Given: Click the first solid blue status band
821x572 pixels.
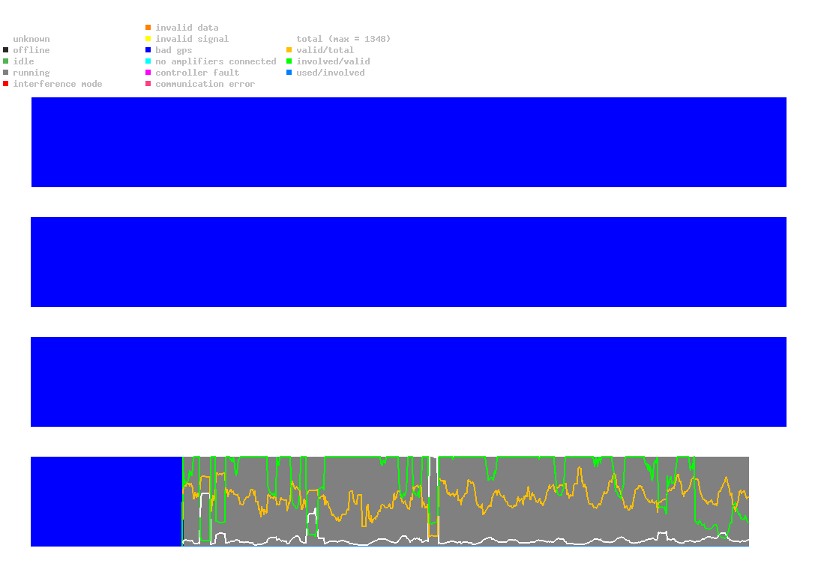Looking at the screenshot, I should [409, 142].
